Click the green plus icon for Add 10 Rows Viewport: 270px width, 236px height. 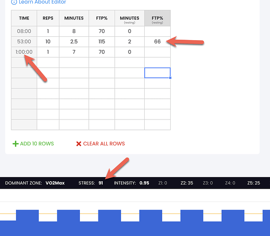[16, 143]
